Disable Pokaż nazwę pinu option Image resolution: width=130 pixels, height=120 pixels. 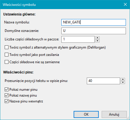pos(6,95)
